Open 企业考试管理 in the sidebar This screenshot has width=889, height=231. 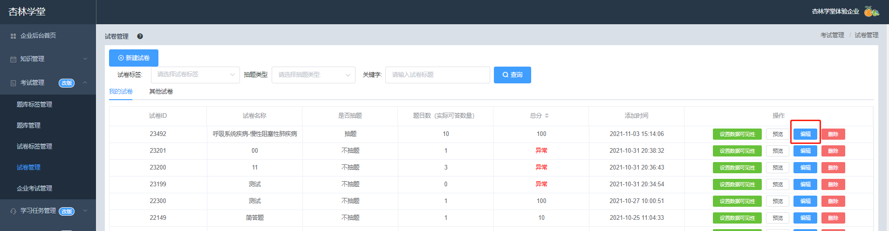tap(34, 188)
